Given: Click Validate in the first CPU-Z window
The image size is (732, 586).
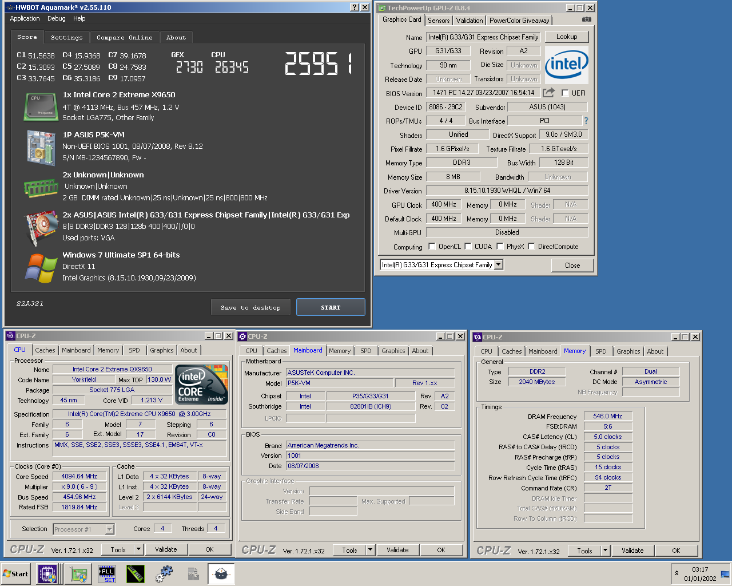Looking at the screenshot, I should pyautogui.click(x=166, y=549).
